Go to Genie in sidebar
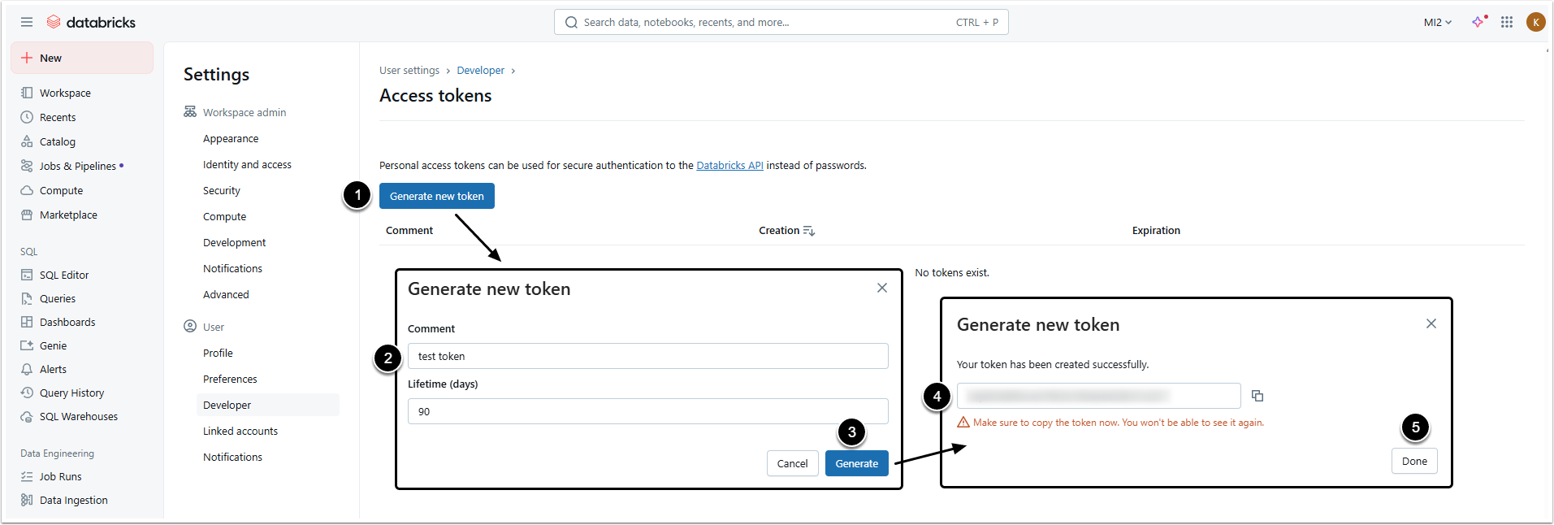 (53, 346)
